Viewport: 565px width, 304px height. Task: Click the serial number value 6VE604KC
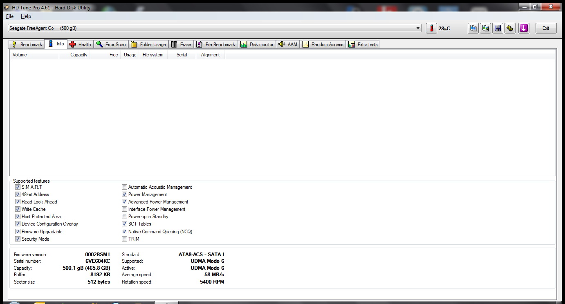pos(98,261)
